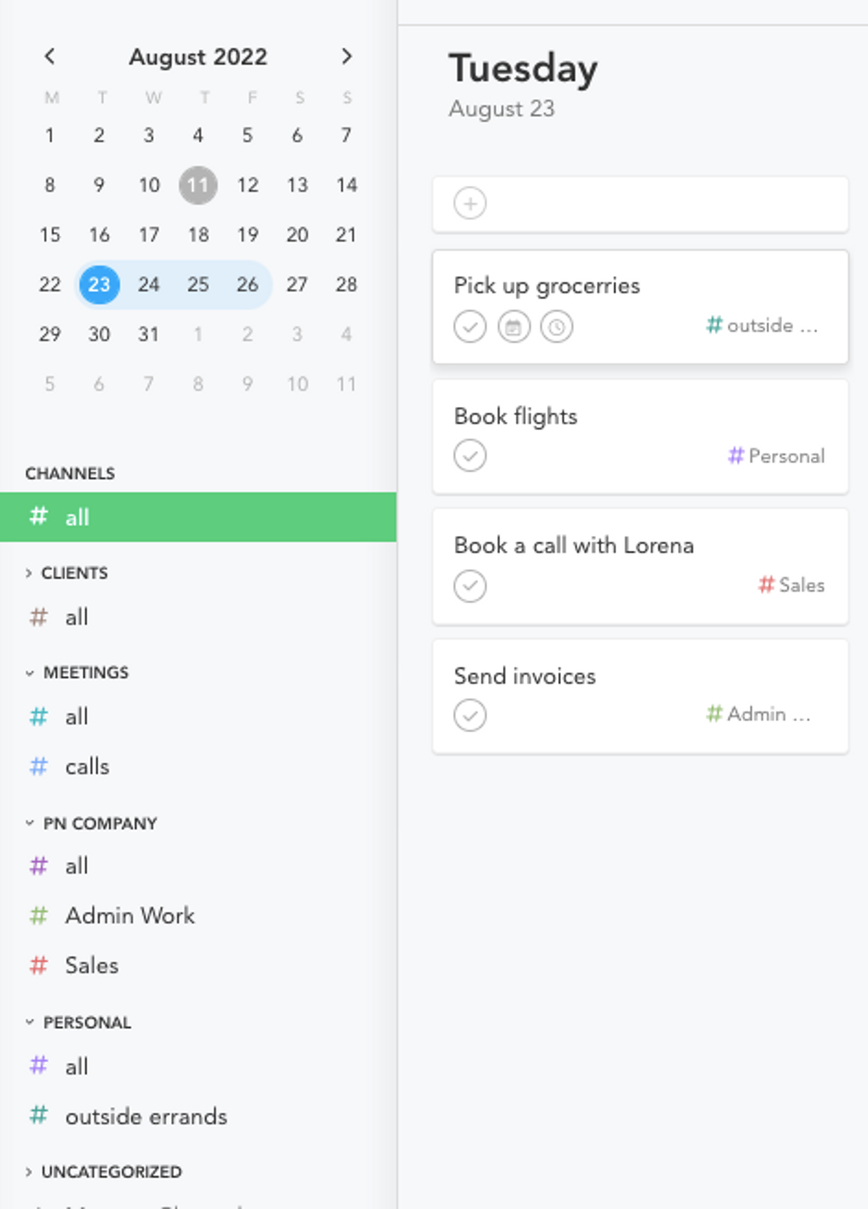This screenshot has height=1209, width=868.
Task: Collapse the MEETINGS channel group
Action: [30, 673]
